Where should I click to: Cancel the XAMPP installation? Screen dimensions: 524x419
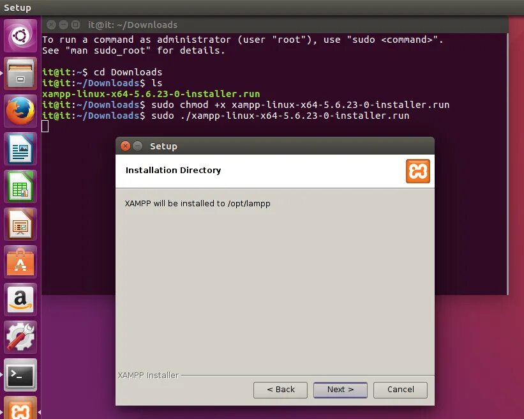(x=400, y=390)
